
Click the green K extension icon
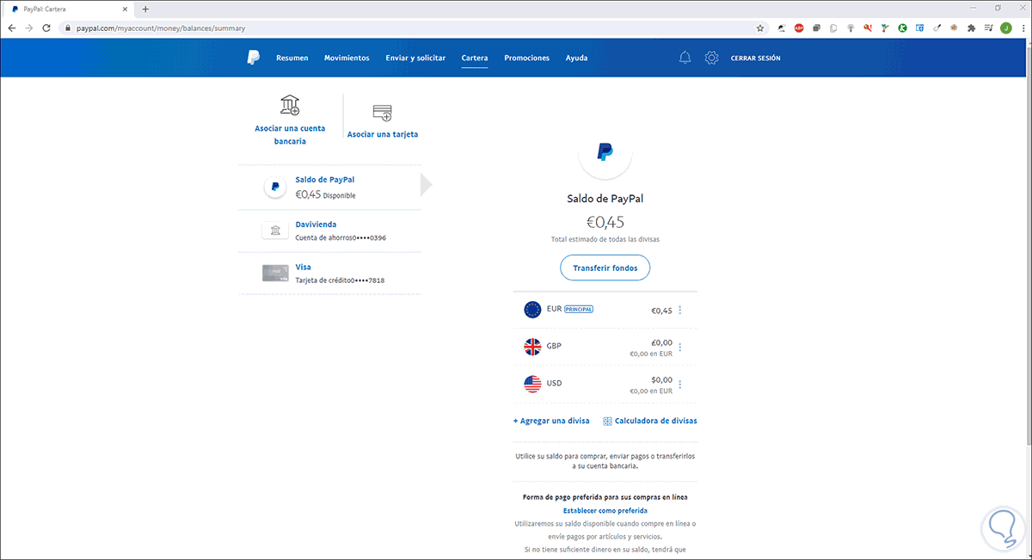tap(902, 28)
